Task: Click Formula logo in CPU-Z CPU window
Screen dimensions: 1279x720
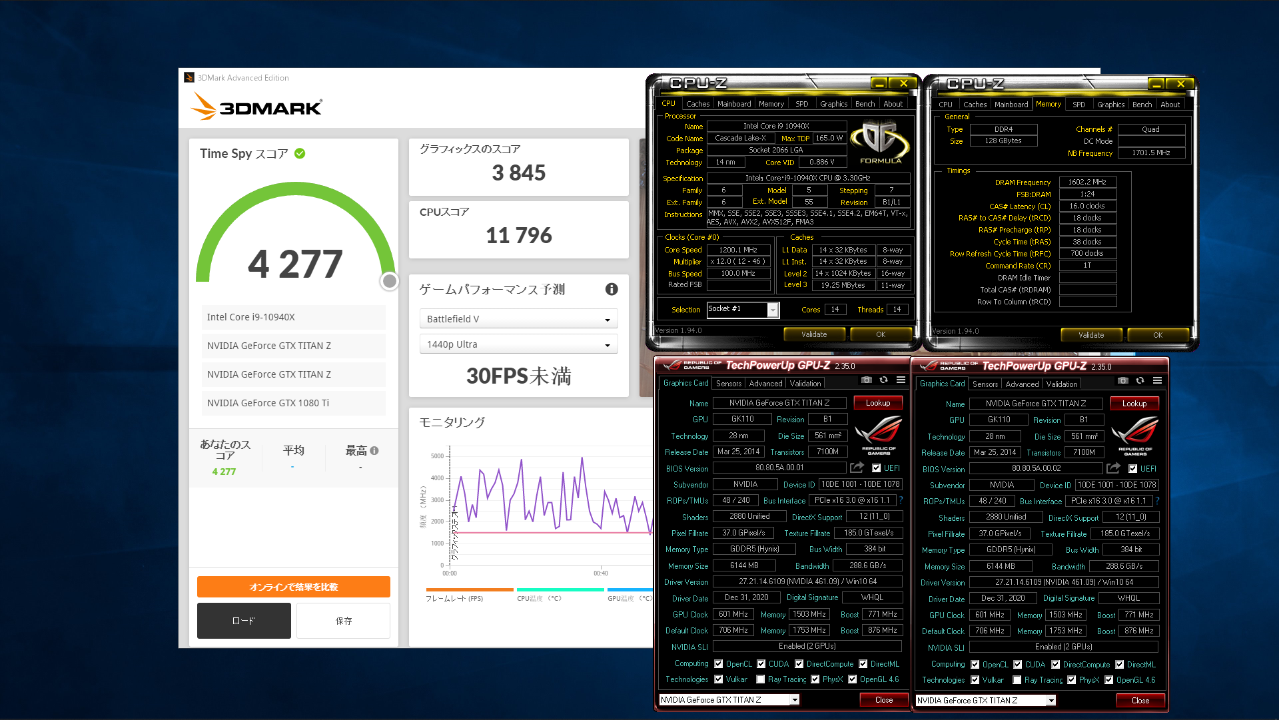Action: point(880,142)
